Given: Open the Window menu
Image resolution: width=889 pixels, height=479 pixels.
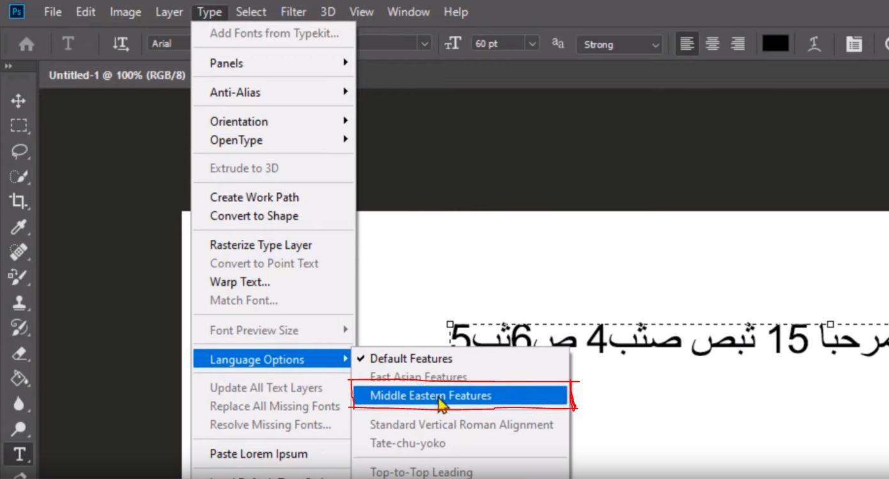Looking at the screenshot, I should 408,12.
